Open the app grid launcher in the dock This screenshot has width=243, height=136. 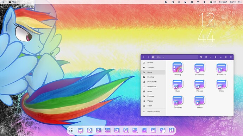coord(71,130)
